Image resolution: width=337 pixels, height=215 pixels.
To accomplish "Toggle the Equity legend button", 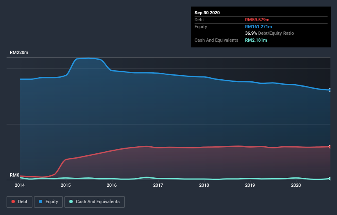I will pyautogui.click(x=48, y=202).
